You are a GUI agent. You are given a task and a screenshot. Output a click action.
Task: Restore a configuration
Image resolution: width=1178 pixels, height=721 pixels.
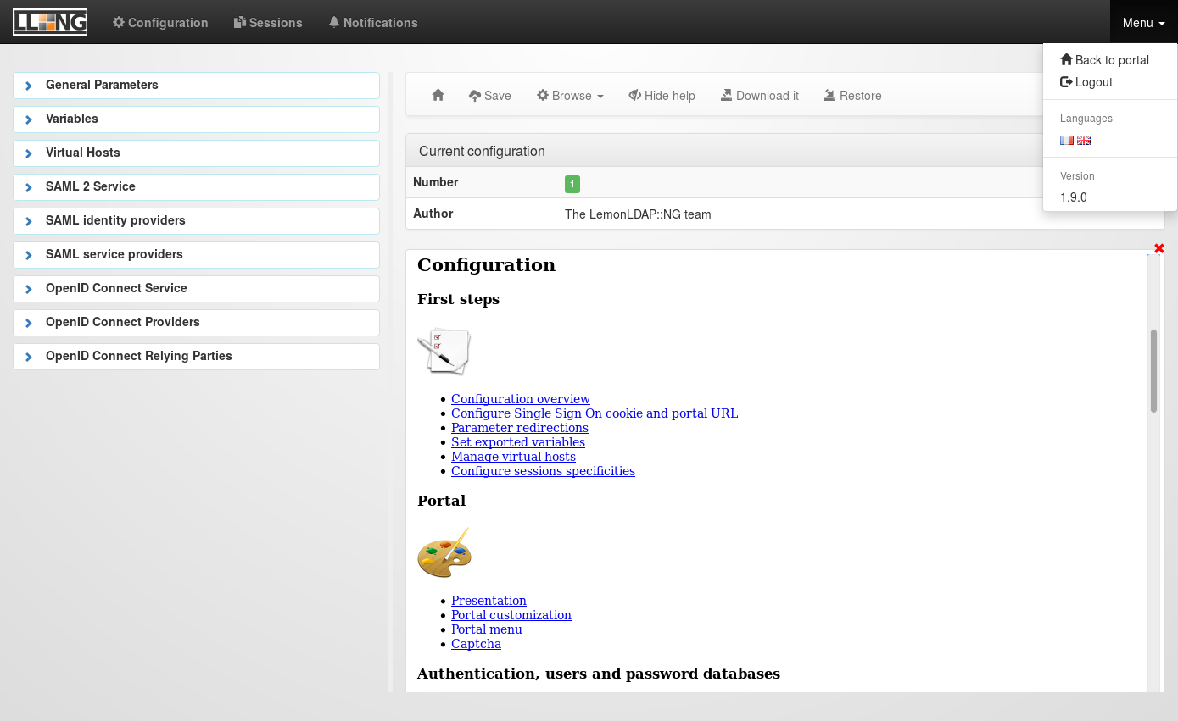(852, 96)
